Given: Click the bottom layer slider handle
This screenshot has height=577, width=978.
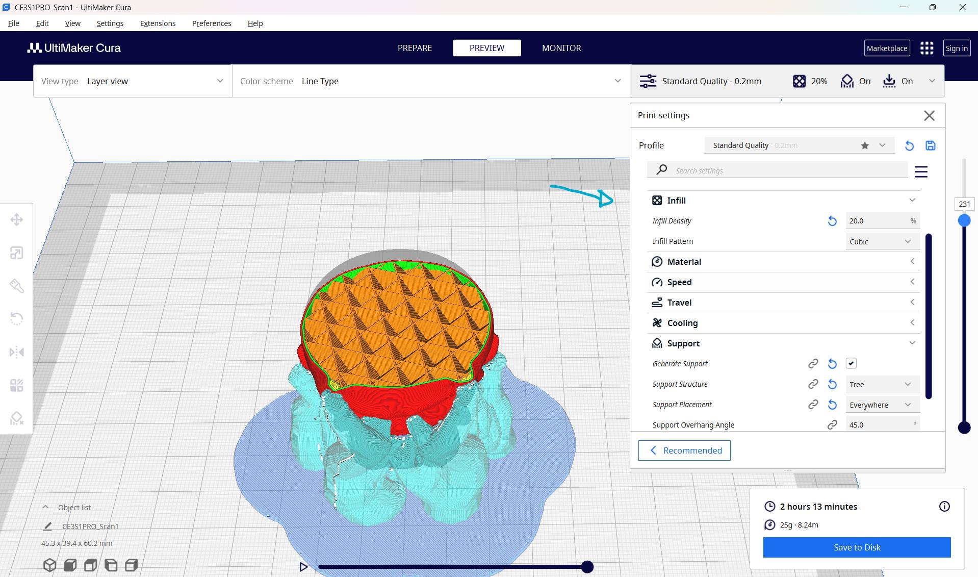Looking at the screenshot, I should 964,428.
